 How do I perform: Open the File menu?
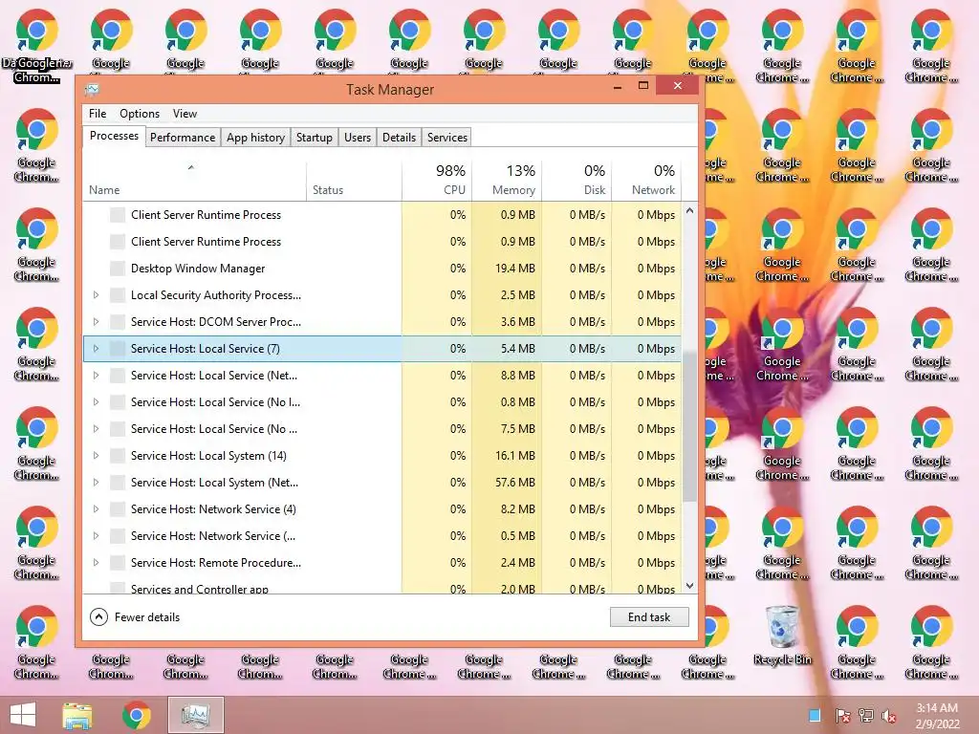[98, 114]
